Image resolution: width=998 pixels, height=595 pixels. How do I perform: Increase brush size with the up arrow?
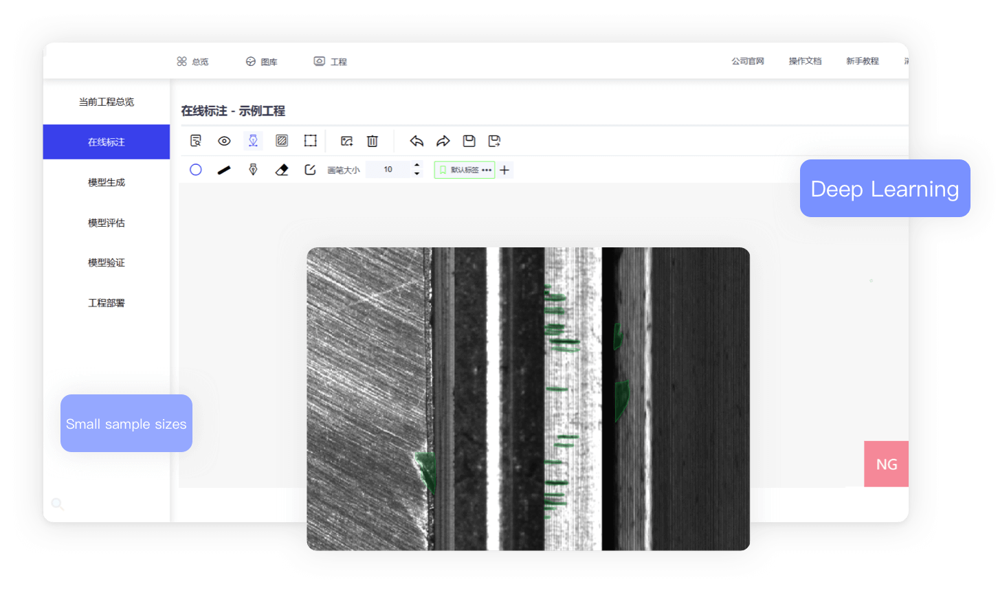pos(417,165)
